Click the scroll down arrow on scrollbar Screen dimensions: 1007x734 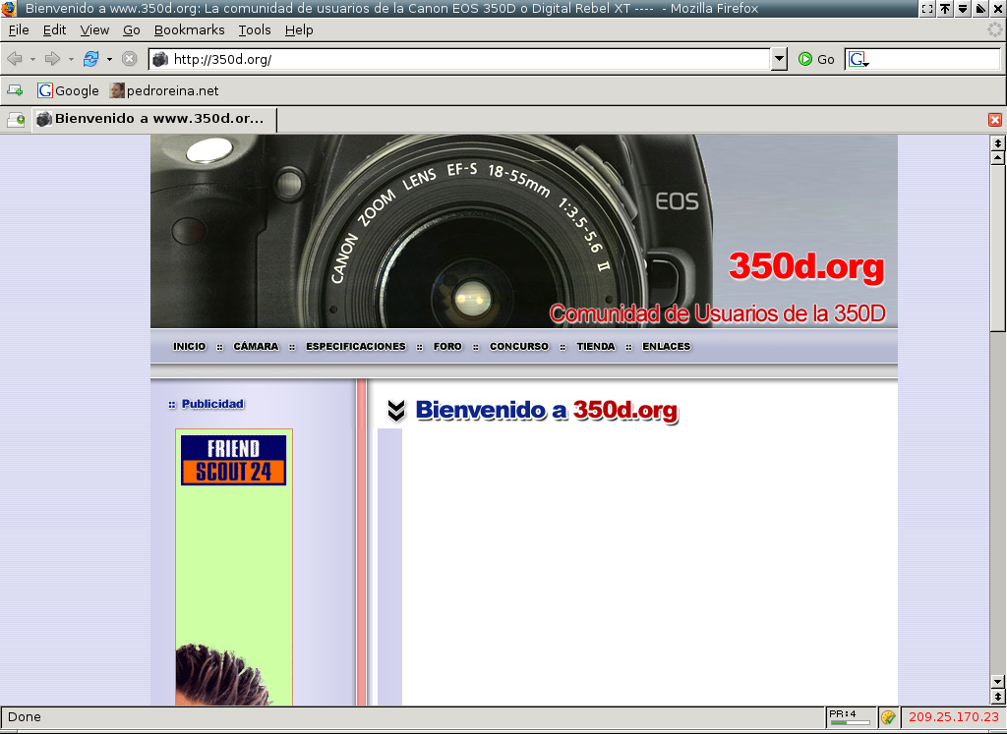pyautogui.click(x=997, y=681)
